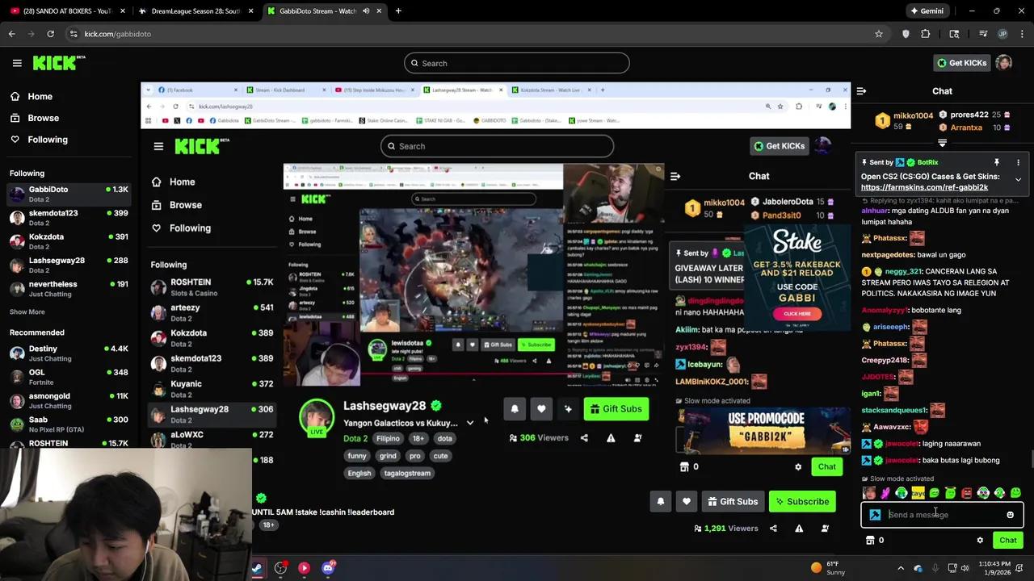Screen dimensions: 1034x581
Task: Open the recommended Destiny channel
Action: pos(69,353)
